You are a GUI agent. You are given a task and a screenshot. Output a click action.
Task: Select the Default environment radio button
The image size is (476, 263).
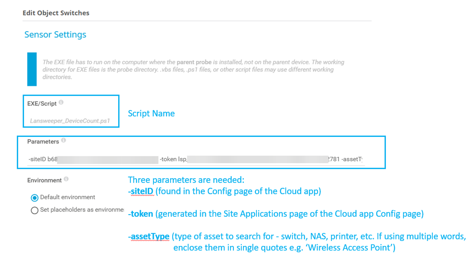pos(34,198)
